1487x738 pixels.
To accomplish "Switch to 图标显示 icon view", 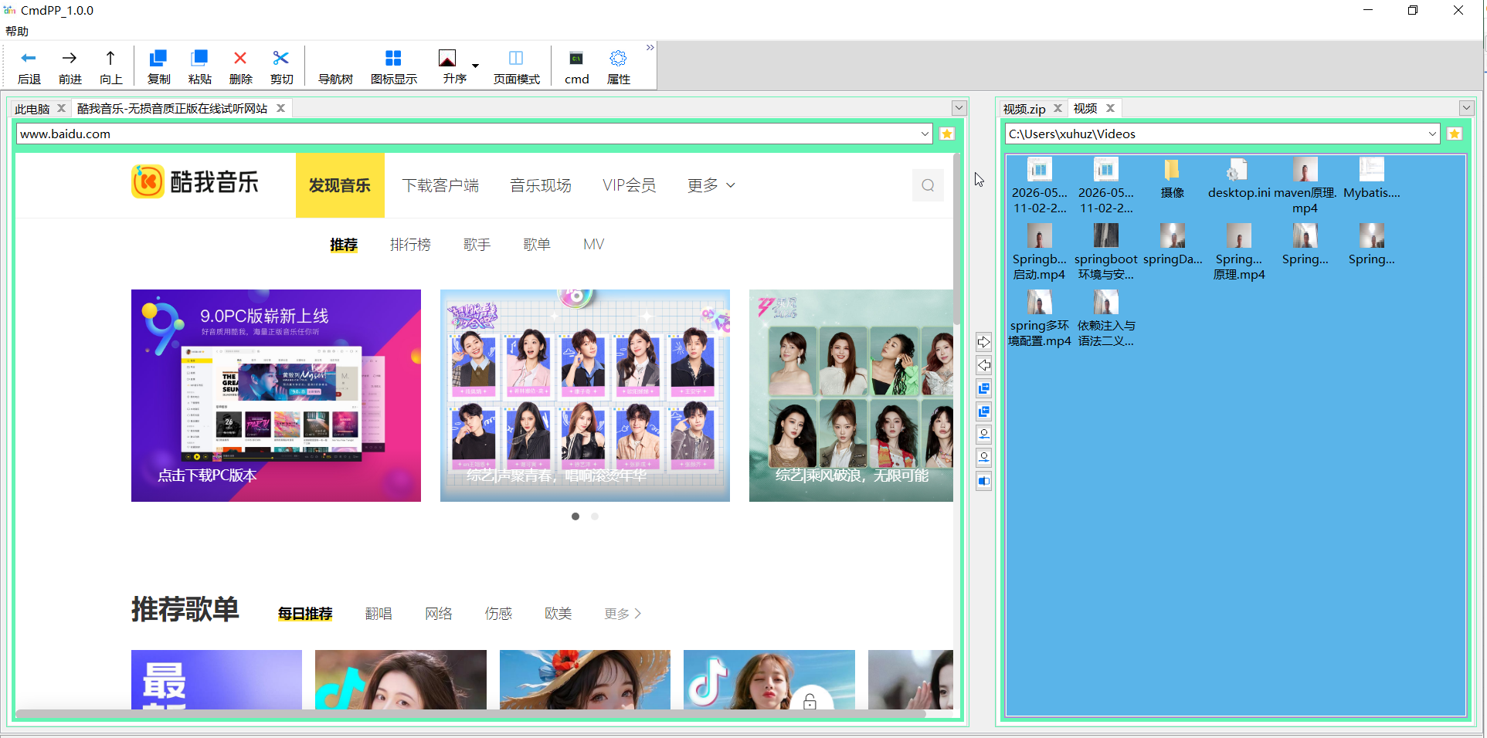I will click(x=393, y=67).
